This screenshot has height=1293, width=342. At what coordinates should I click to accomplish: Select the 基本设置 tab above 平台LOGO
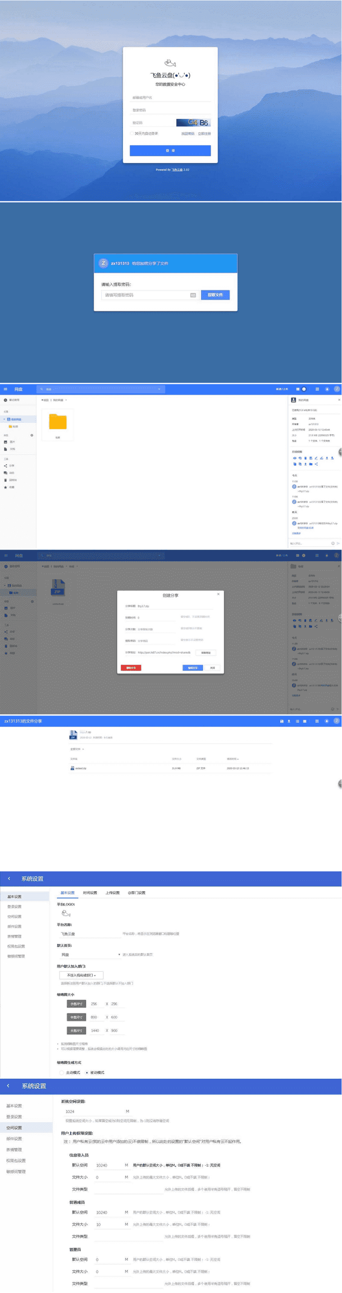pyautogui.click(x=68, y=892)
